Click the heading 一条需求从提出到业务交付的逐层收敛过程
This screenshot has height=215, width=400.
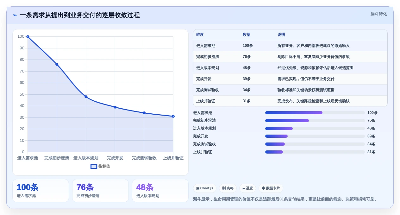coord(79,15)
